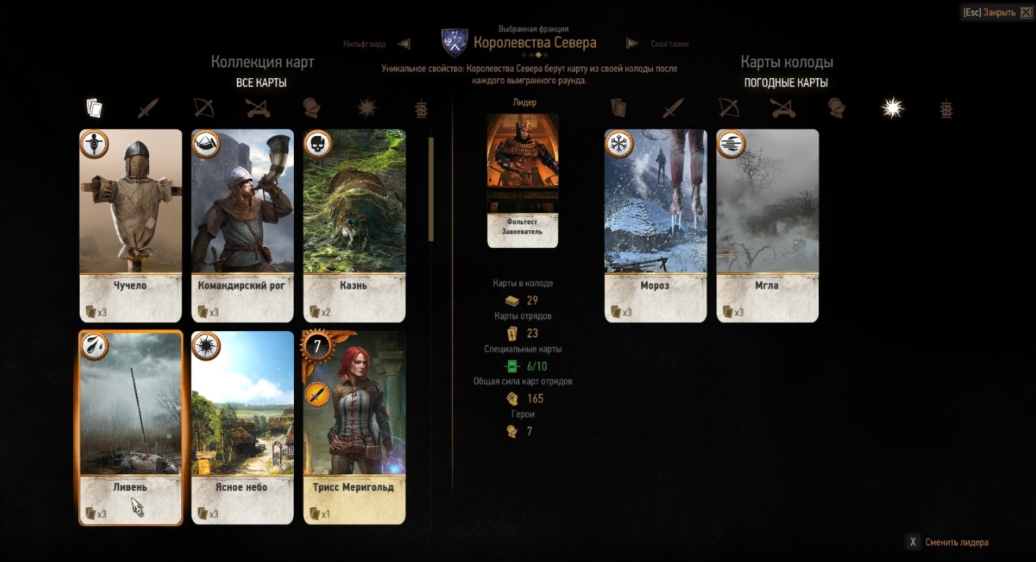
Task: Add the Трисс Меригольд card to deck
Action: [355, 428]
